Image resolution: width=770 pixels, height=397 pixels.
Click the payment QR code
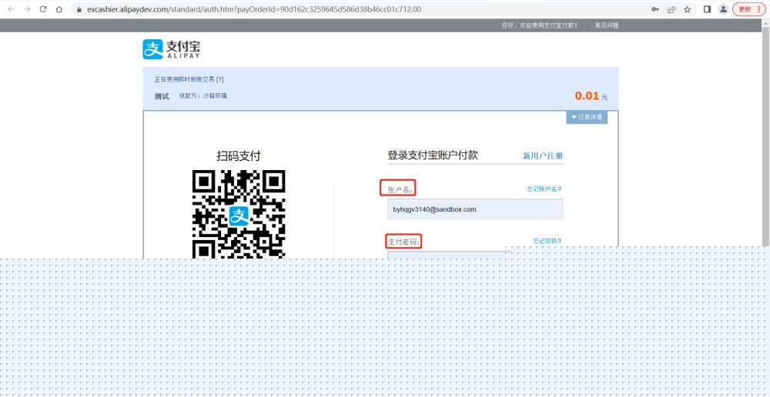(x=238, y=213)
